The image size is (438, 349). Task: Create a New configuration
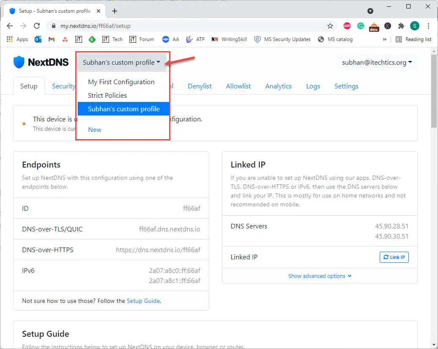(x=123, y=129)
